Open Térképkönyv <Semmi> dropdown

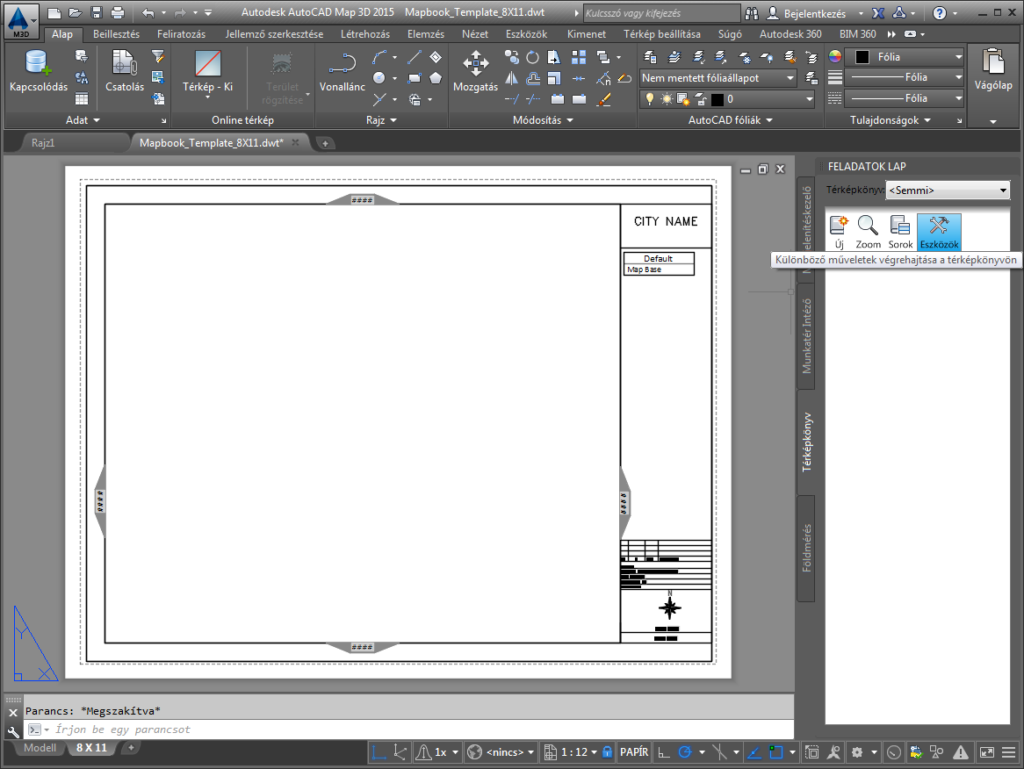[x=948, y=190]
